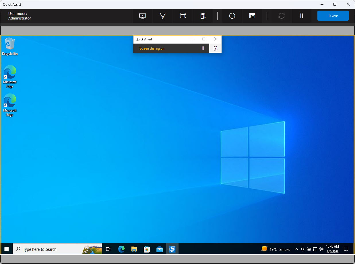The height and width of the screenshot is (264, 355).
Task: Open the annotation frame tool
Action: 183,16
